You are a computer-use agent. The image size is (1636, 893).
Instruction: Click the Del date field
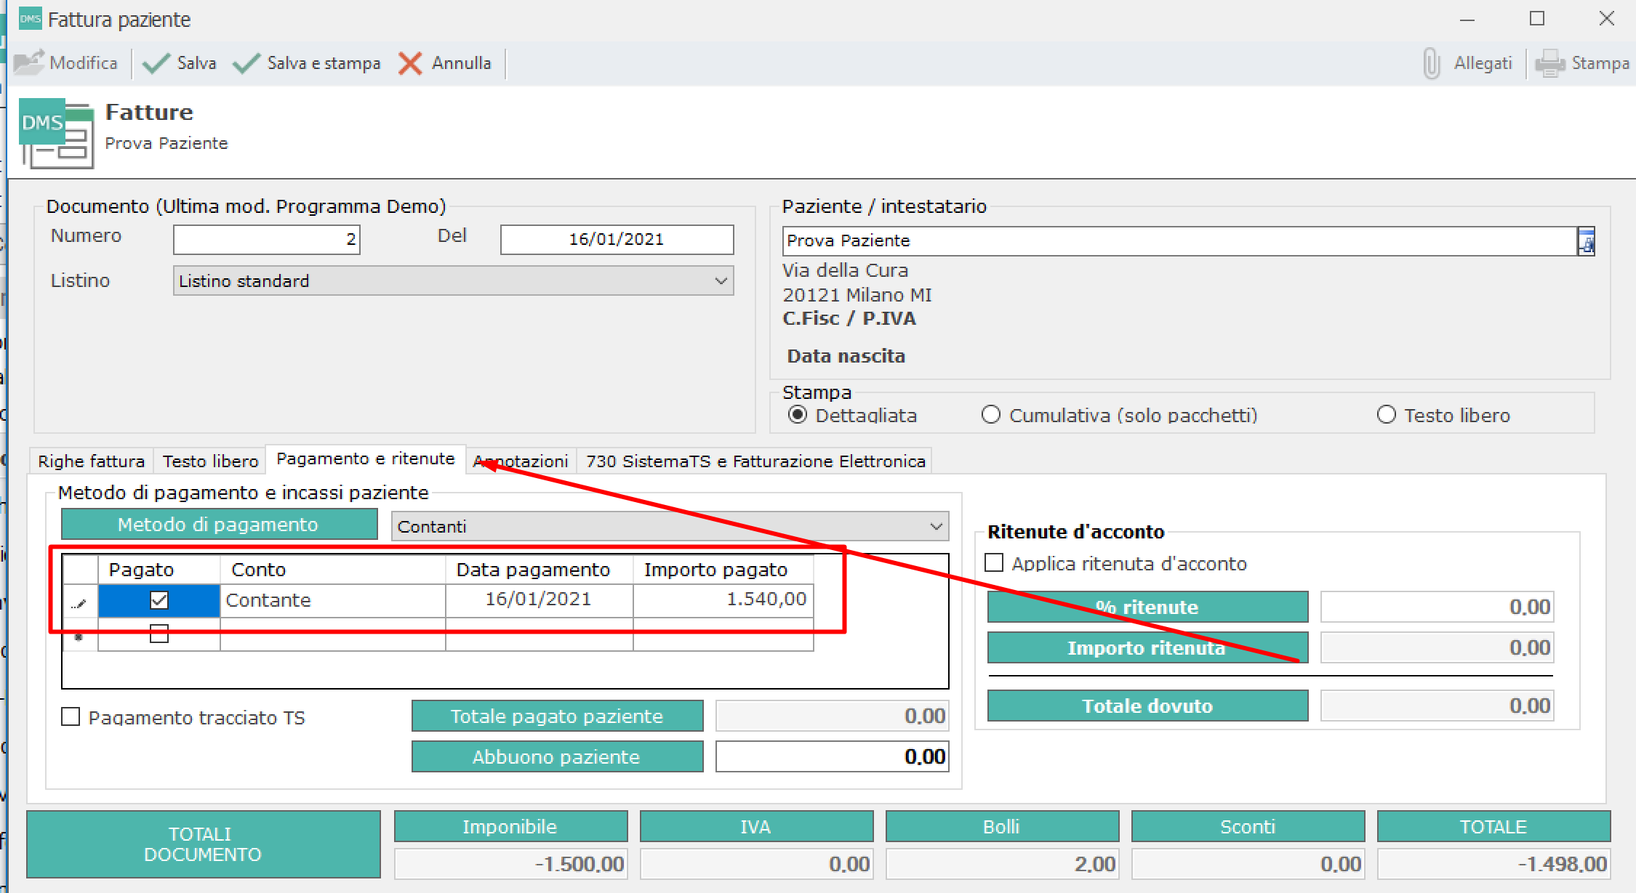(x=616, y=239)
